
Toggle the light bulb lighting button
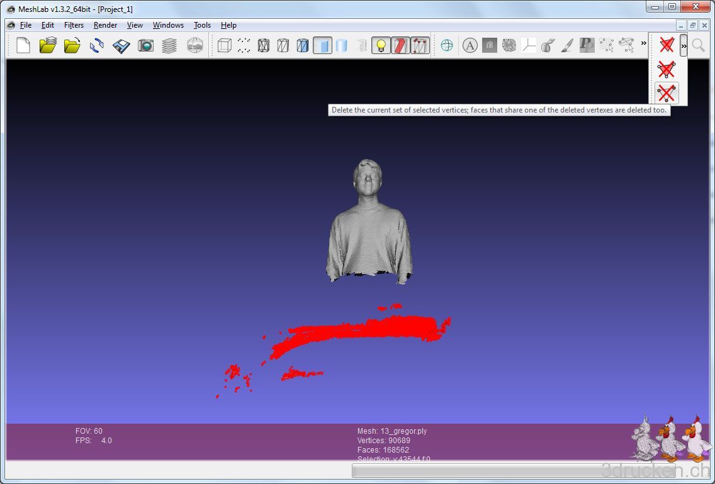click(x=381, y=45)
